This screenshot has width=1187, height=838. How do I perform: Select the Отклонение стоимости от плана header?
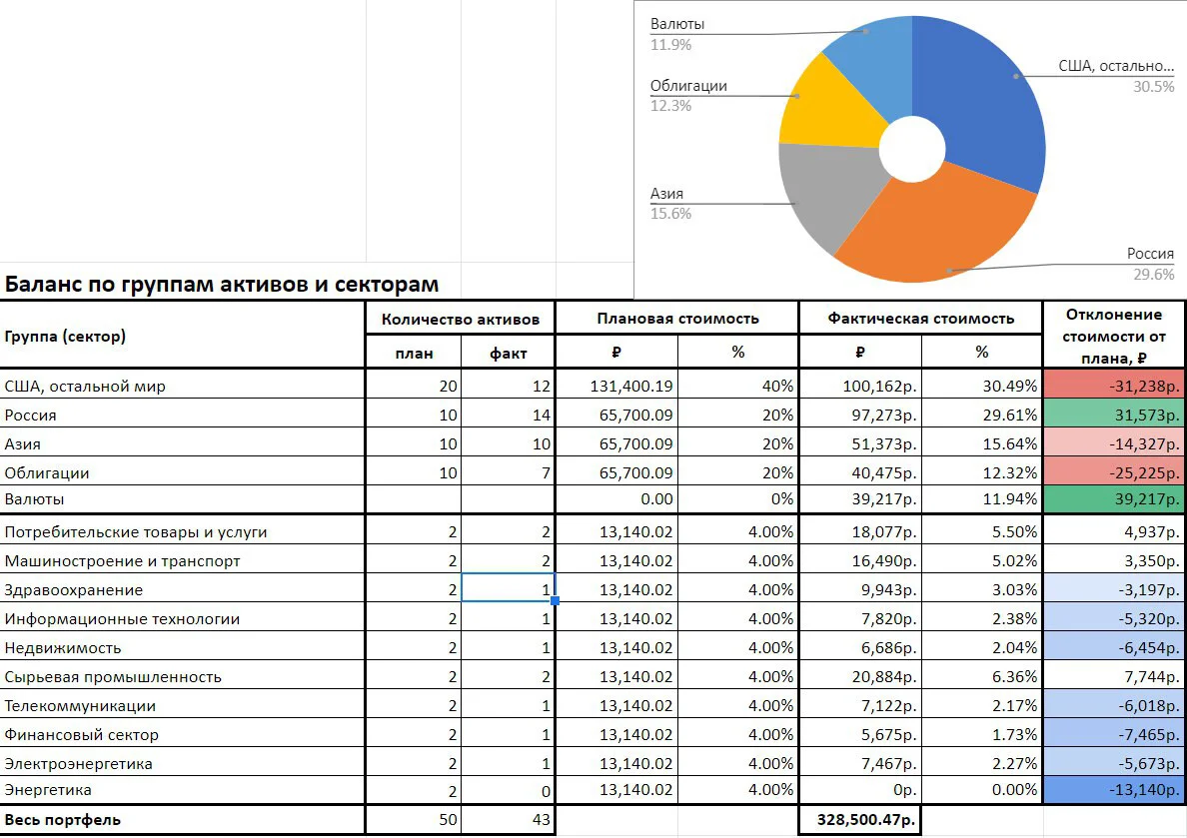[1114, 336]
